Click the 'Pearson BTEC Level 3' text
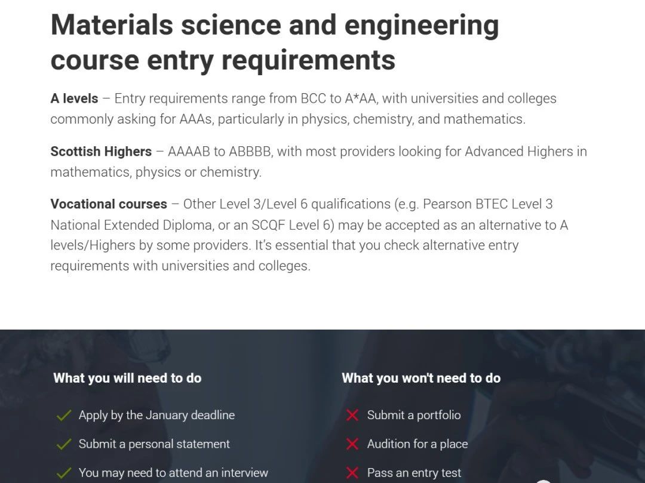This screenshot has height=483, width=645. (x=487, y=204)
